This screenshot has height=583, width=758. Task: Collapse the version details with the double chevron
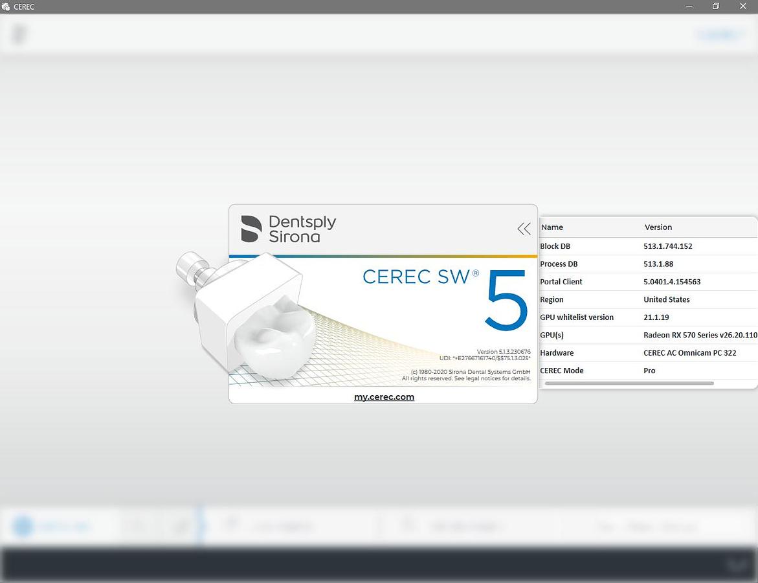pos(524,229)
